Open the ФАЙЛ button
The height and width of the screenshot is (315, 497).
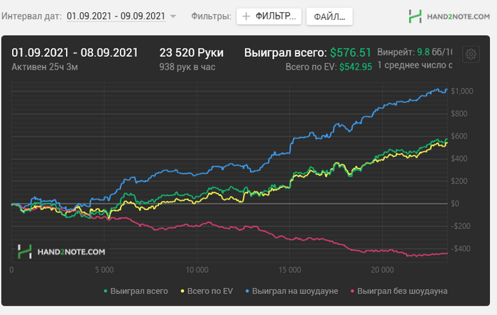tap(329, 16)
